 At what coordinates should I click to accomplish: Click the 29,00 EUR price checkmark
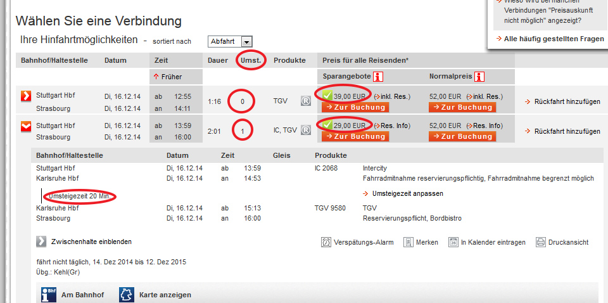click(327, 125)
